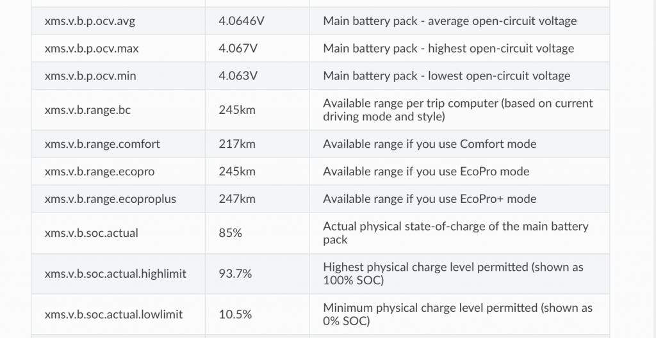656x338 pixels.
Task: Select the 217km range value
Action: 237,144
